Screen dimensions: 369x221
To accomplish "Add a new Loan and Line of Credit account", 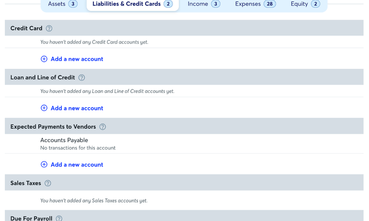I will [77, 108].
